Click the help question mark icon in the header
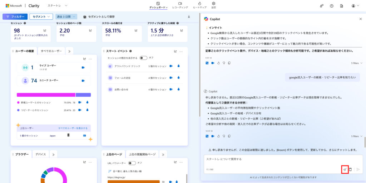Screen dimensions: 366x183 click(x=332, y=6)
